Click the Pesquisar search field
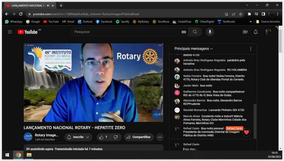This screenshot has width=284, height=161. 126,32
